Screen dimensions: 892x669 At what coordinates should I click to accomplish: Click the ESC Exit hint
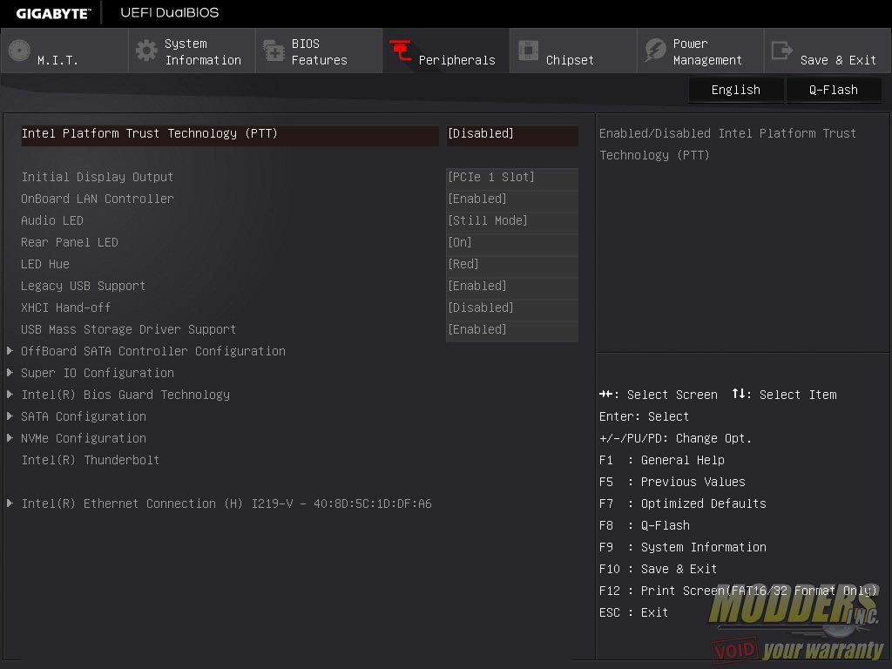pos(634,612)
